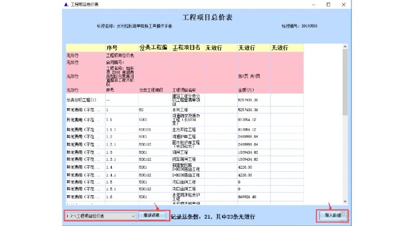Click the 导入数据 button
Image resolution: width=414 pixels, height=226 pixels.
pos(333,216)
